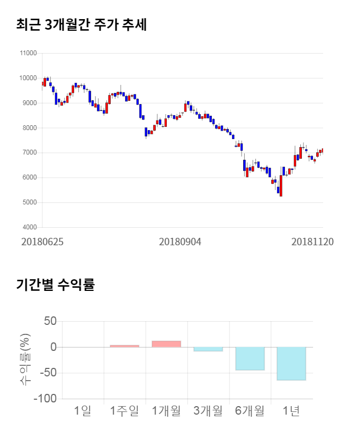Click the blue 1년 return bar

291,364
